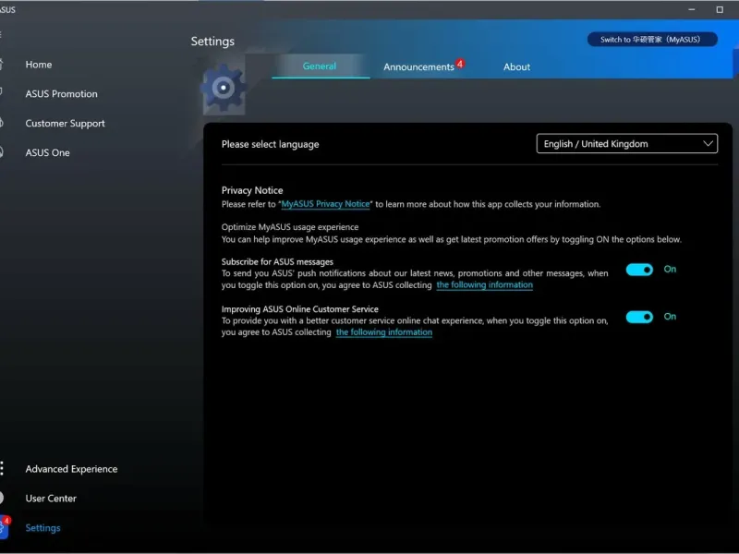Click the Advanced Experience dots icon
The image size is (739, 554).
(x=2, y=468)
